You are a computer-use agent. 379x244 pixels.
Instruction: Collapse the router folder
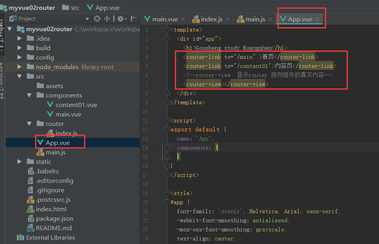click(30, 124)
